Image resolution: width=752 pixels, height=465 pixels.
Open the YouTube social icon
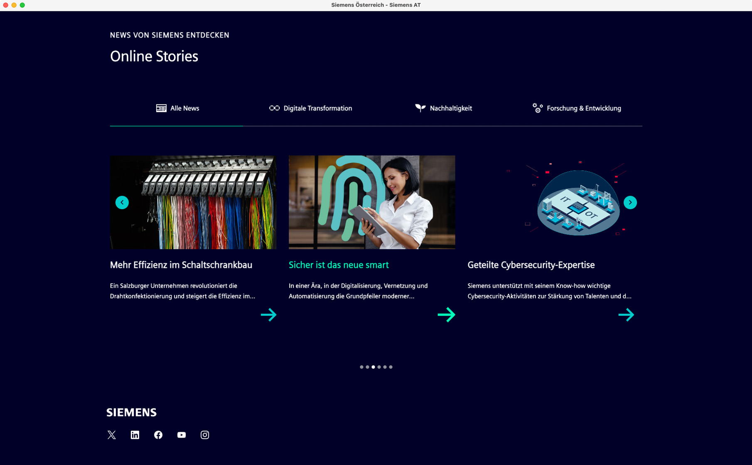(182, 435)
